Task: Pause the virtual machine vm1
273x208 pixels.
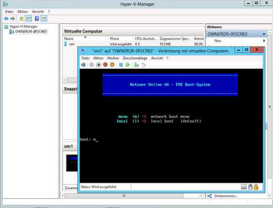Action: coord(121,65)
